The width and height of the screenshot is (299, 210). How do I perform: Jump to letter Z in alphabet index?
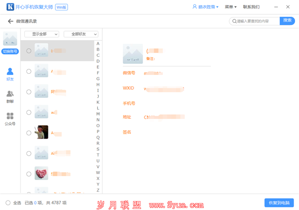pyautogui.click(x=98, y=190)
